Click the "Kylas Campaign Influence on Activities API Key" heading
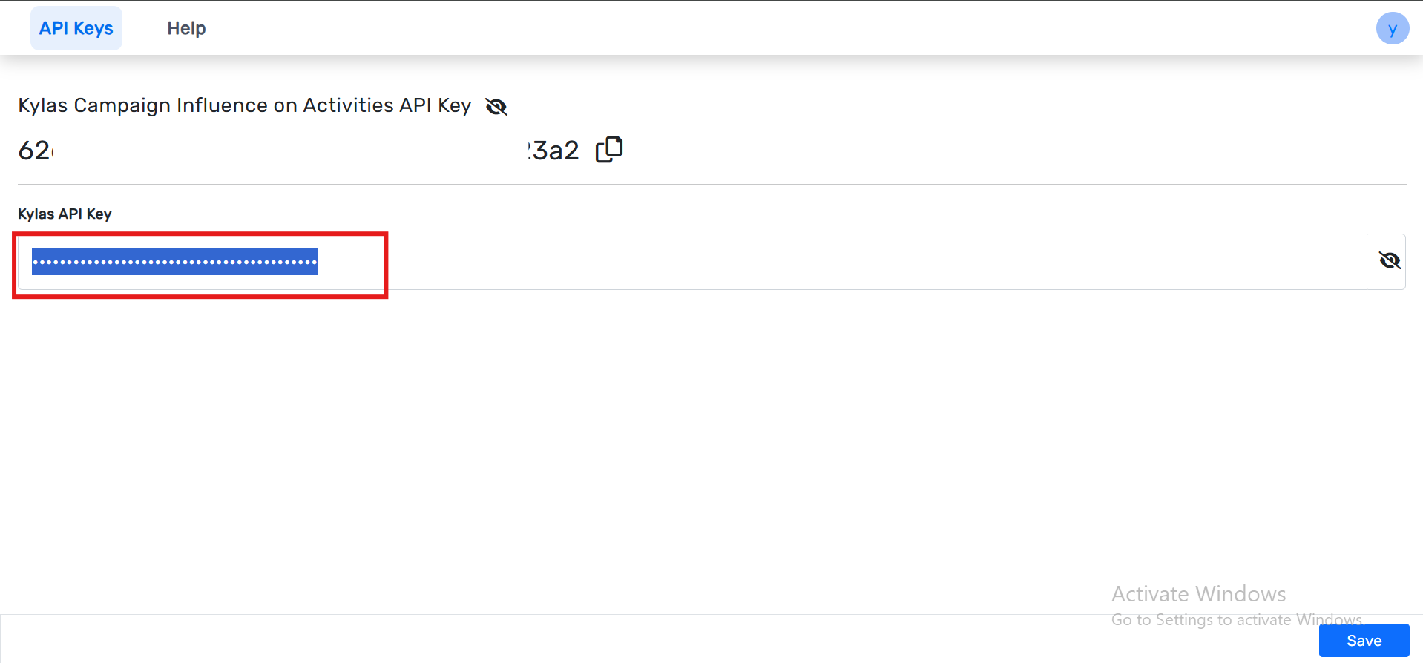 point(245,106)
